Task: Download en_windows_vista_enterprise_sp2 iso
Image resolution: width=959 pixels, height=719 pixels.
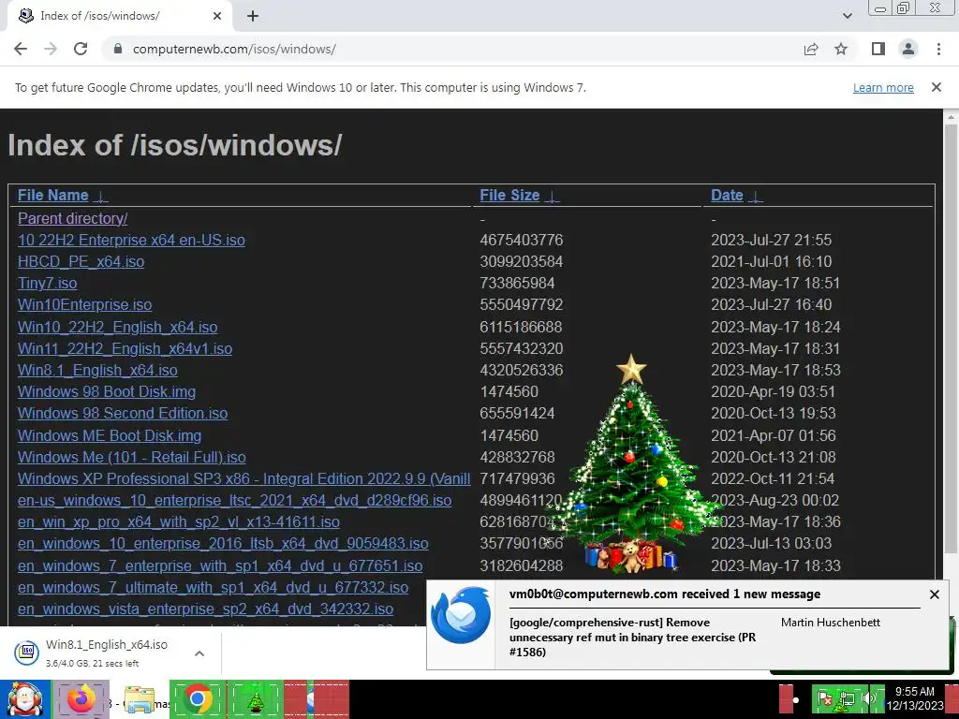Action: [x=205, y=609]
